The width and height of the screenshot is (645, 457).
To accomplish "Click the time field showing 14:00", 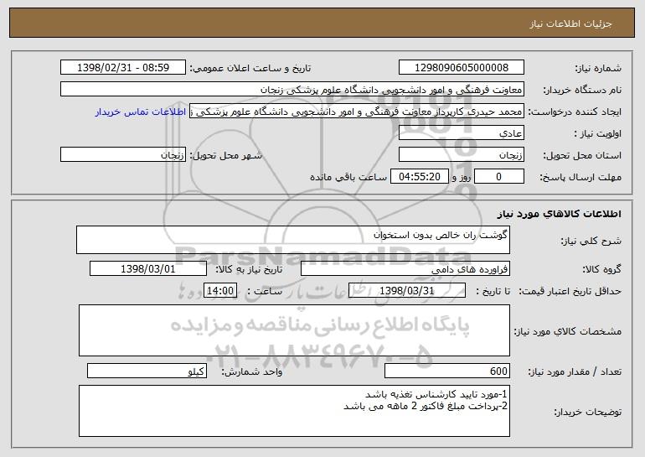I will pyautogui.click(x=220, y=291).
